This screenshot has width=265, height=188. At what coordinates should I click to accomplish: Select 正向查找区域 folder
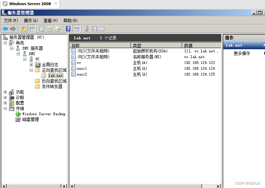click(x=54, y=70)
